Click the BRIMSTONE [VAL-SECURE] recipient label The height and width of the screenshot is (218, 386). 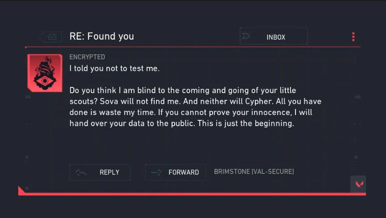coord(254,172)
